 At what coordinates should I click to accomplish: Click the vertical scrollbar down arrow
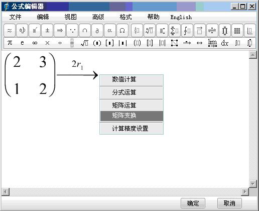[253, 184]
